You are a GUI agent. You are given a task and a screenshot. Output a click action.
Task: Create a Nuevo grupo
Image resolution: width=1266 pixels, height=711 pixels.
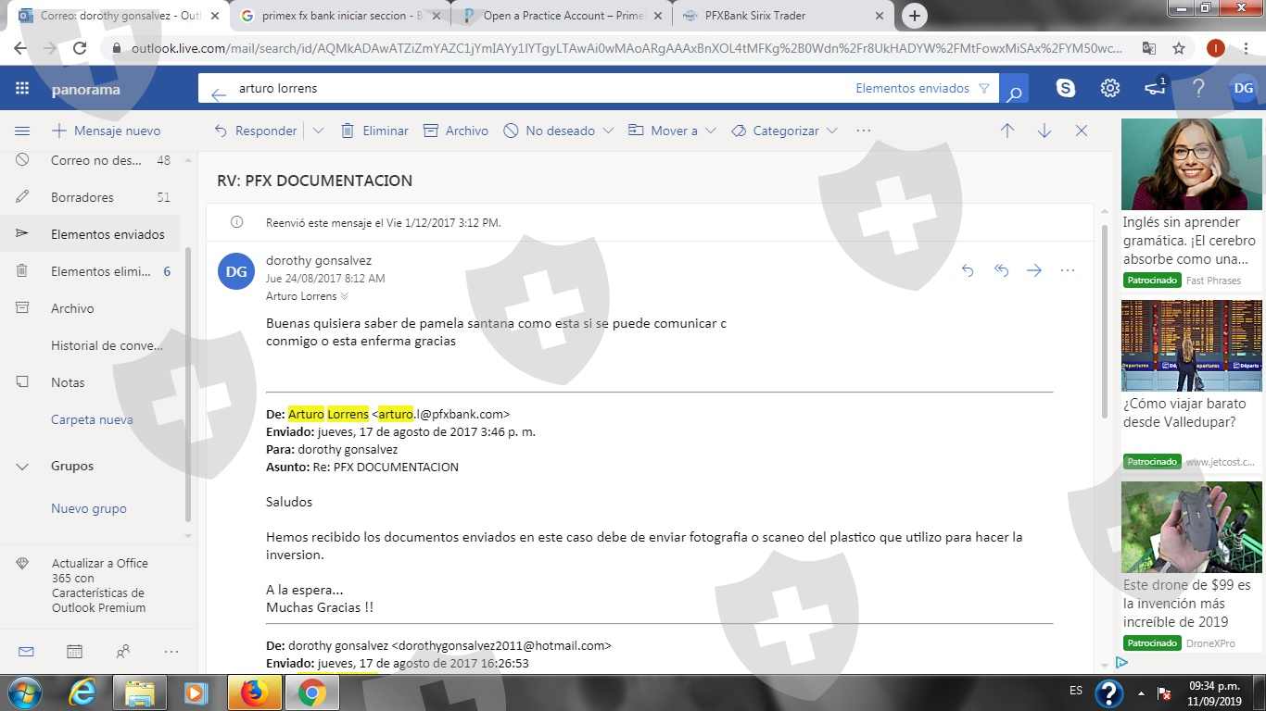(x=89, y=508)
